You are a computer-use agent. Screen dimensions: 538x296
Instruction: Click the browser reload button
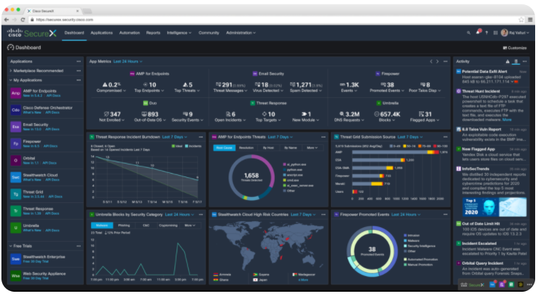(x=23, y=19)
